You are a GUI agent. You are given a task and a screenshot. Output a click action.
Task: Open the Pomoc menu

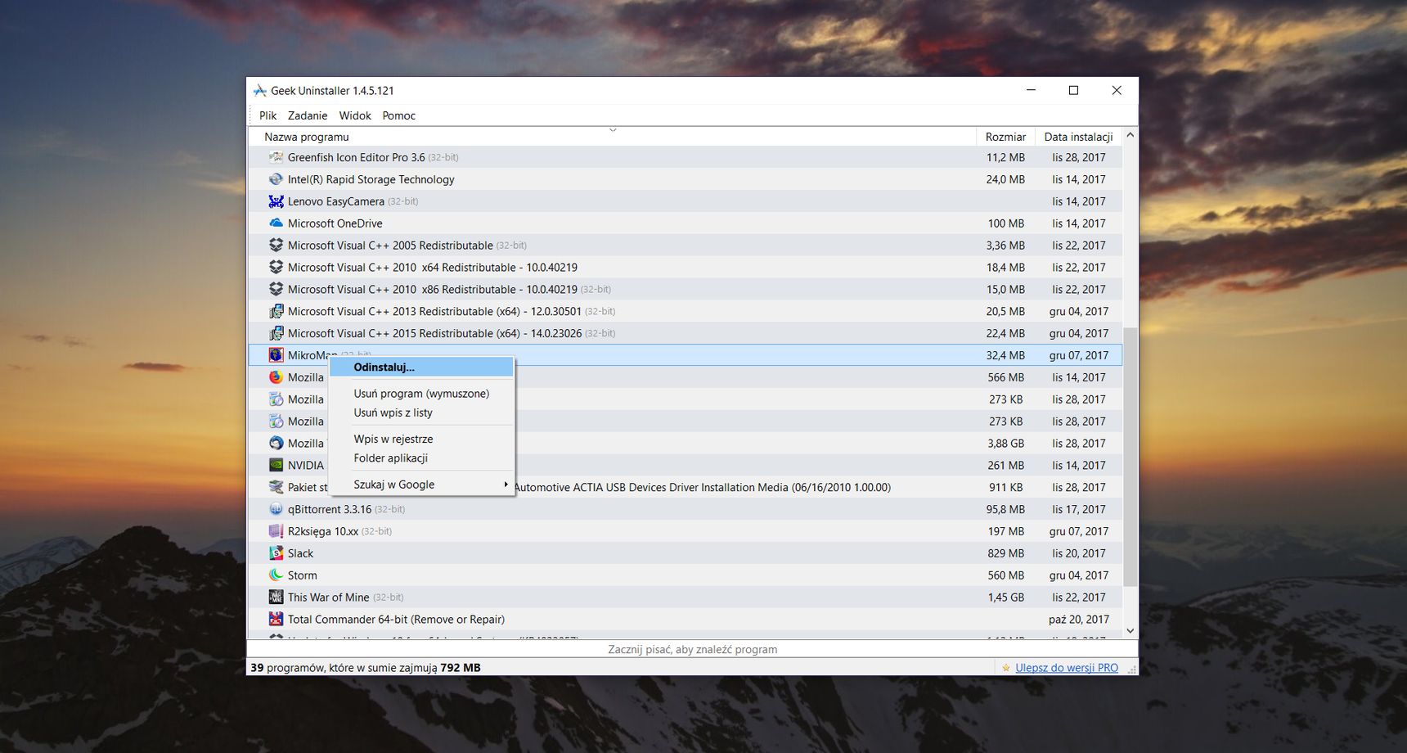click(x=399, y=115)
